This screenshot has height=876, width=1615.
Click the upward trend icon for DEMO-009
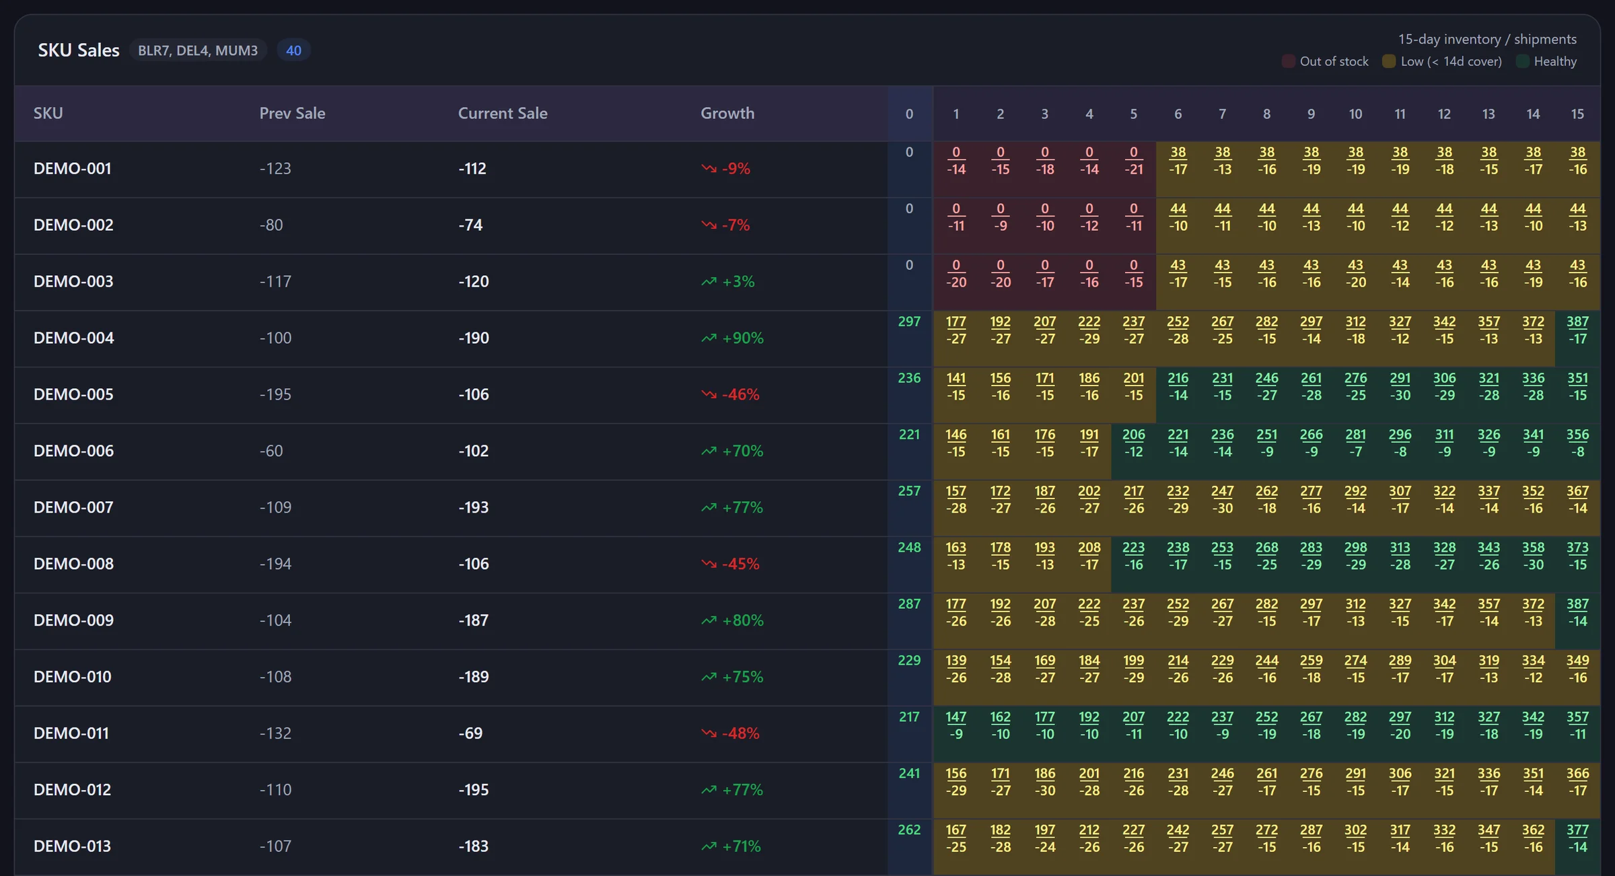[x=709, y=620]
